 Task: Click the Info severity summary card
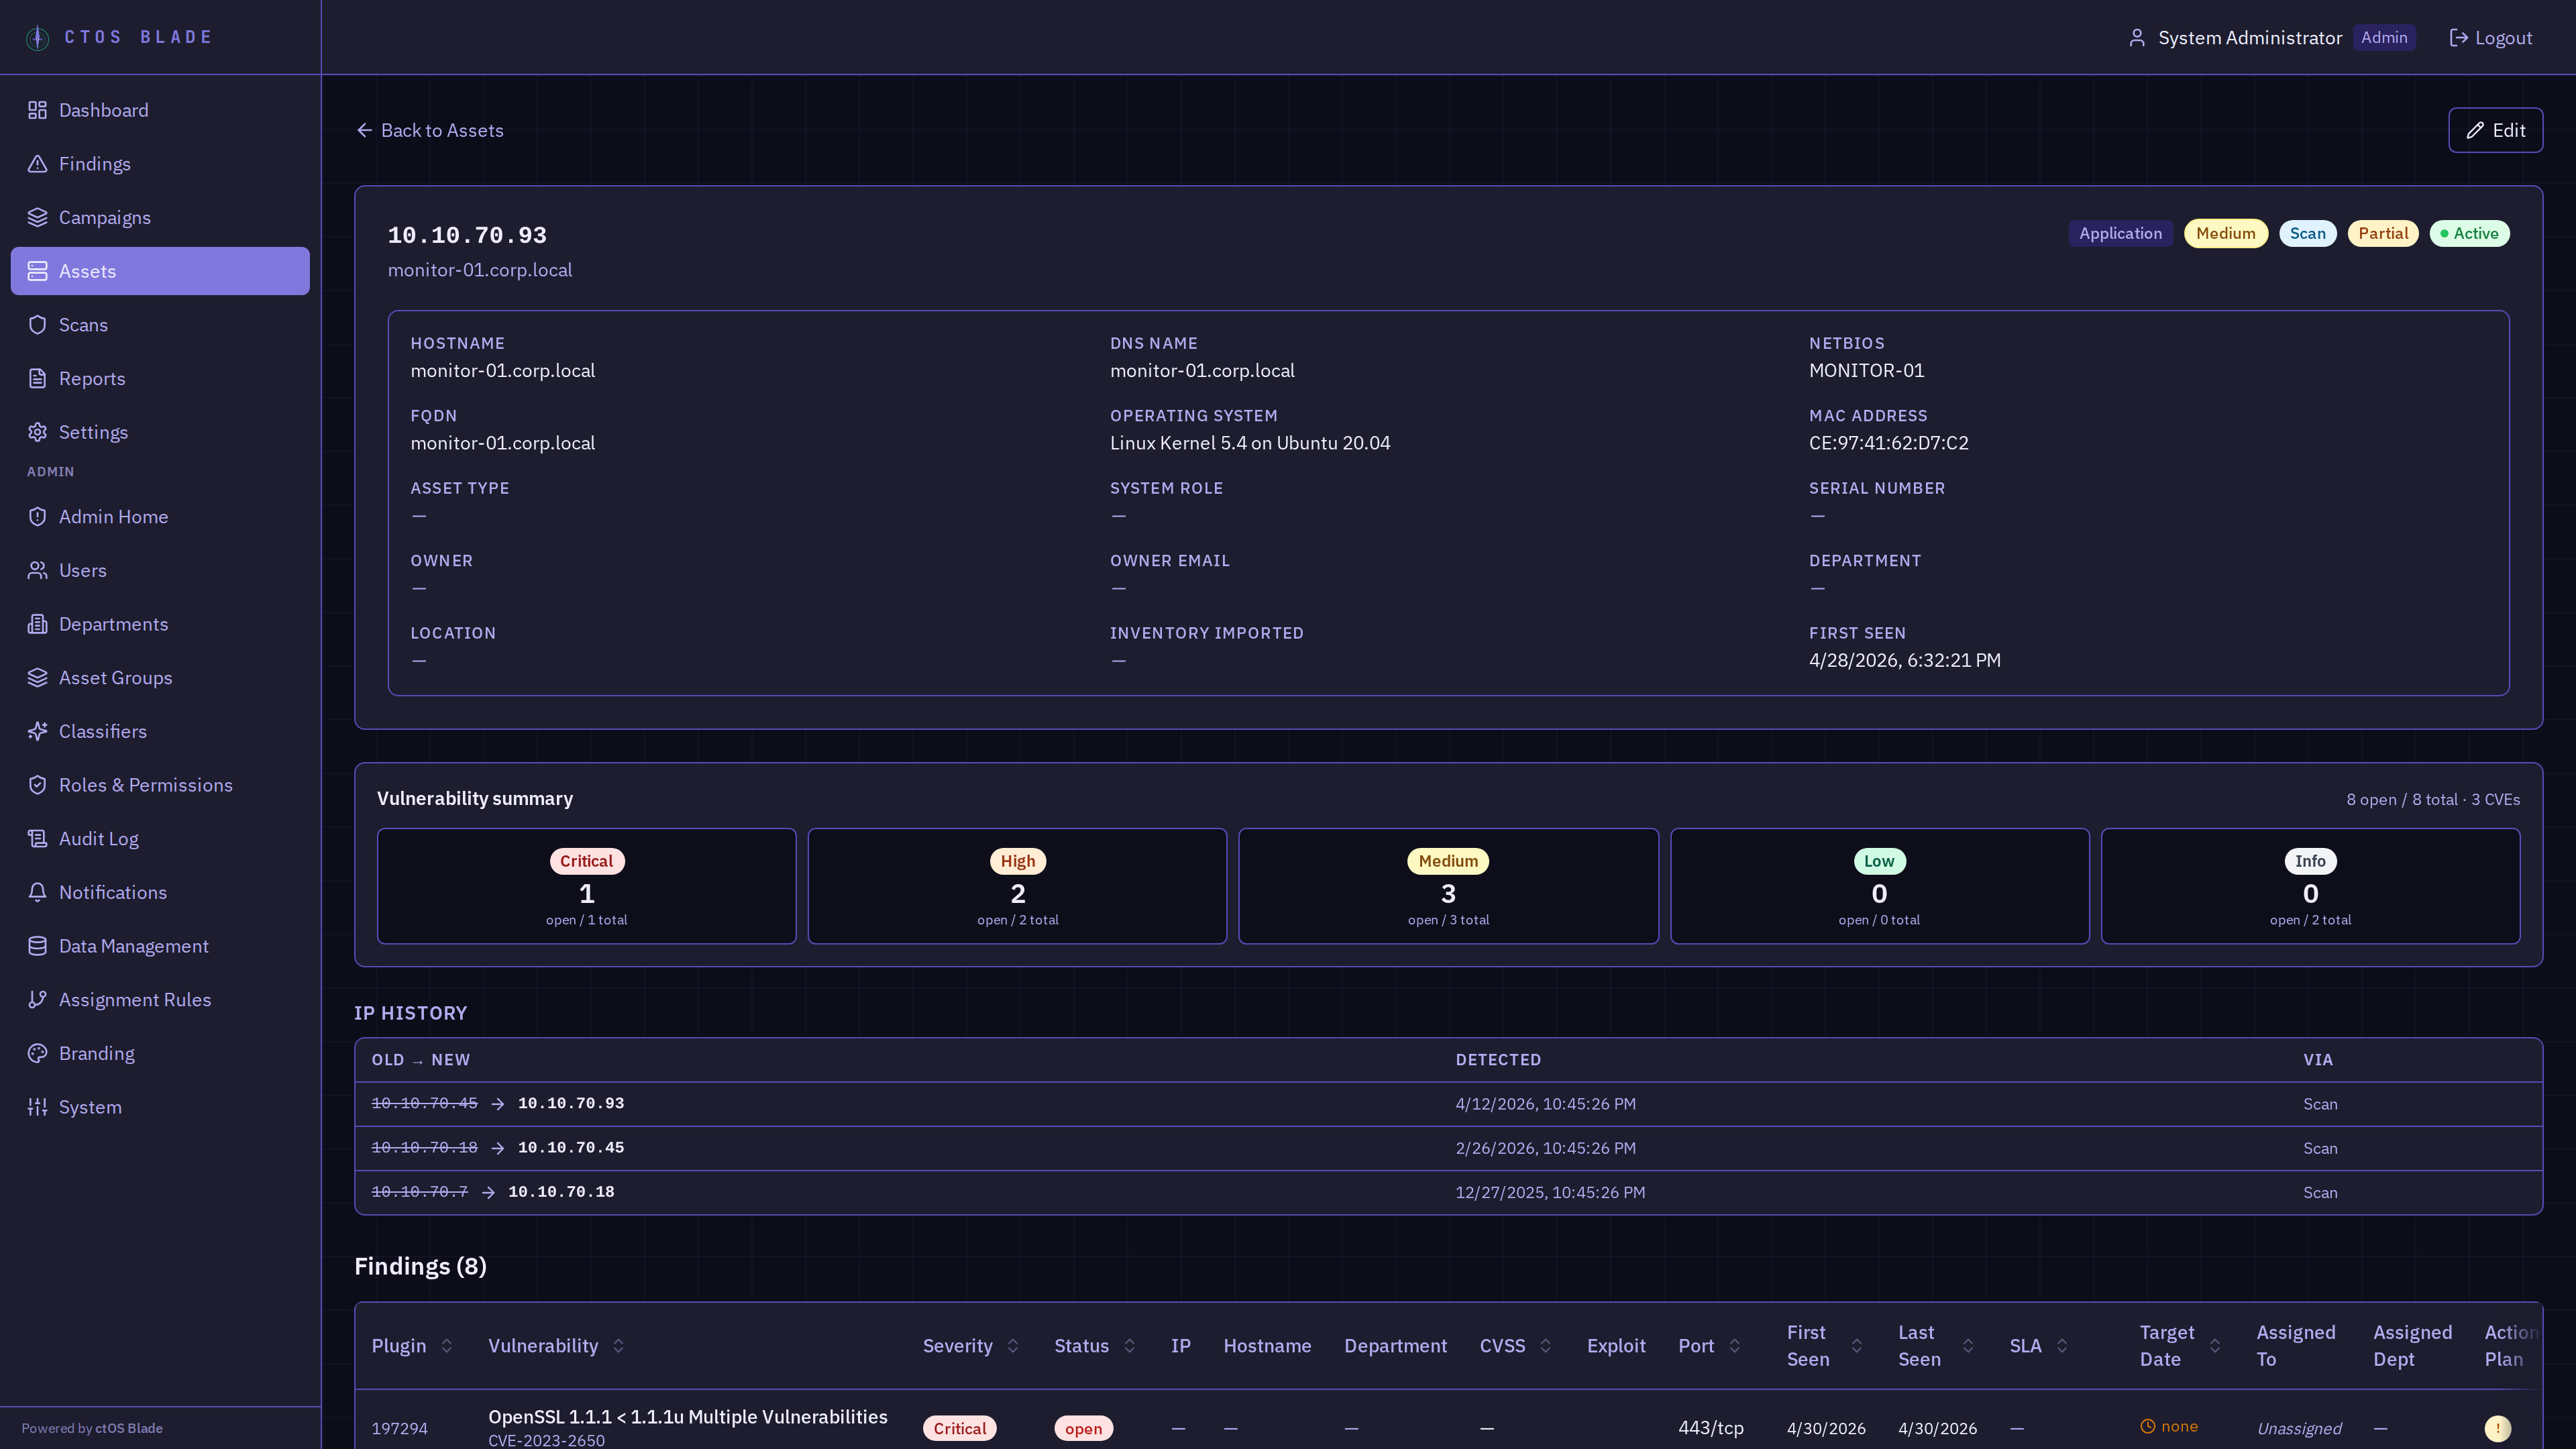pyautogui.click(x=2310, y=886)
